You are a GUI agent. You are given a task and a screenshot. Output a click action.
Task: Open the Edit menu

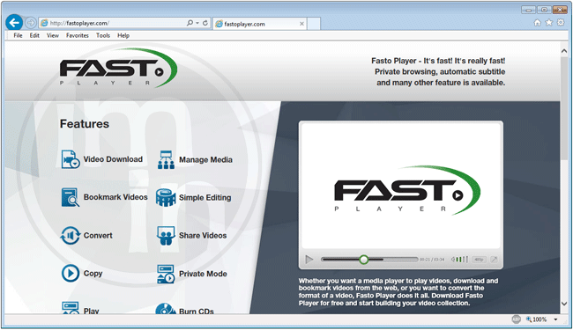click(x=34, y=35)
